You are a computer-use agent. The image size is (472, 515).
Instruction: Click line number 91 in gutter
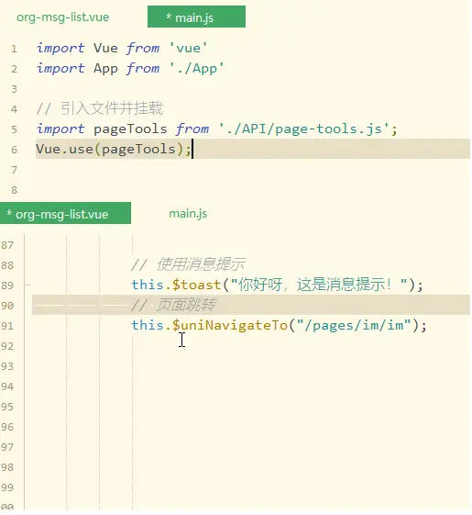tap(7, 326)
